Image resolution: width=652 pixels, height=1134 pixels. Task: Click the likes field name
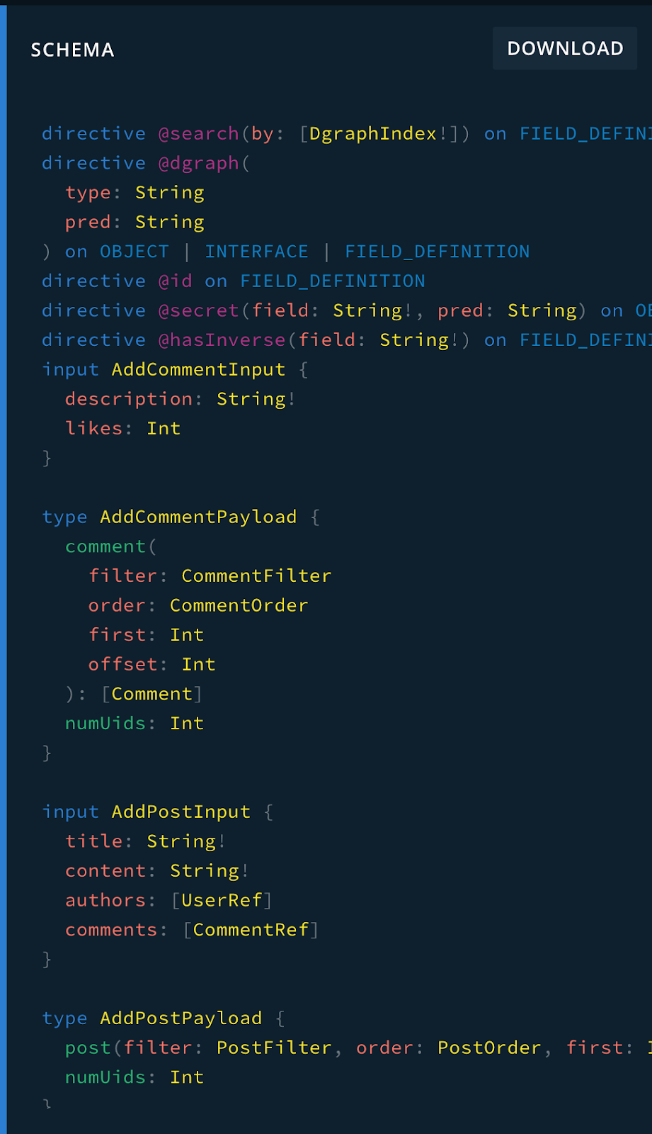[x=93, y=428]
